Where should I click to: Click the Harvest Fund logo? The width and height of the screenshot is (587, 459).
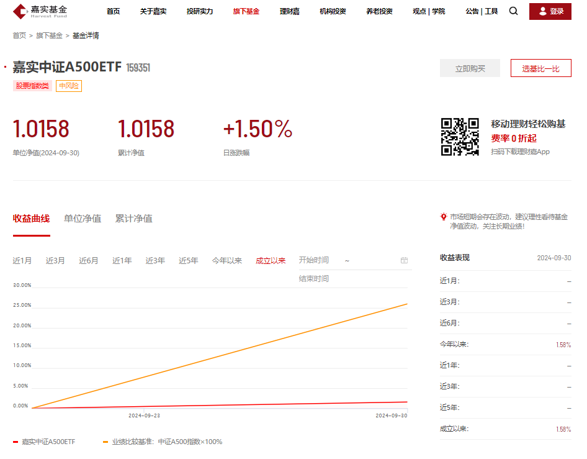[40, 11]
